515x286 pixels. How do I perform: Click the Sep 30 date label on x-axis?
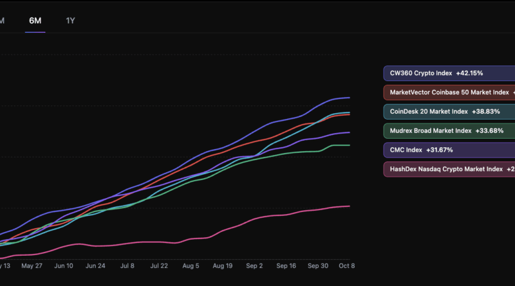[x=317, y=265]
